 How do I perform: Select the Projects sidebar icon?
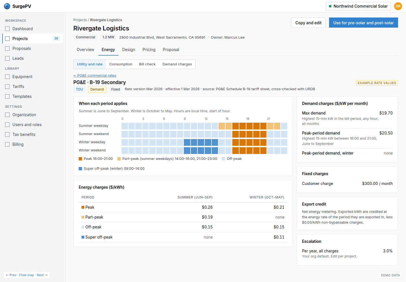tap(7, 39)
